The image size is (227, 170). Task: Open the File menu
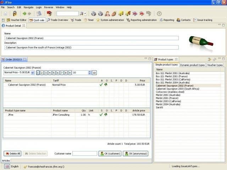click(3, 7)
